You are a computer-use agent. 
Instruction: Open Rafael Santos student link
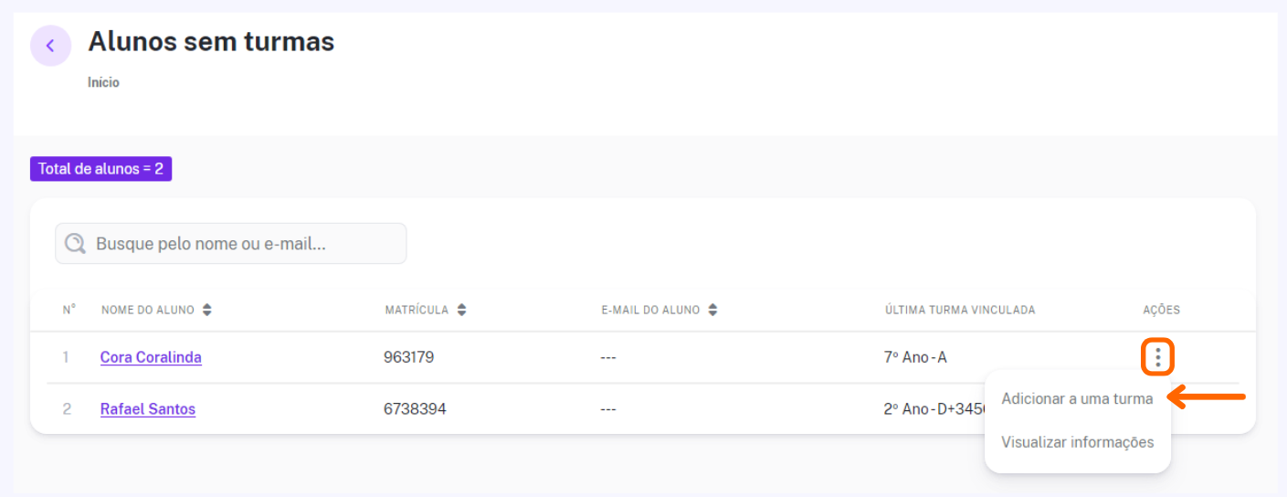point(148,409)
